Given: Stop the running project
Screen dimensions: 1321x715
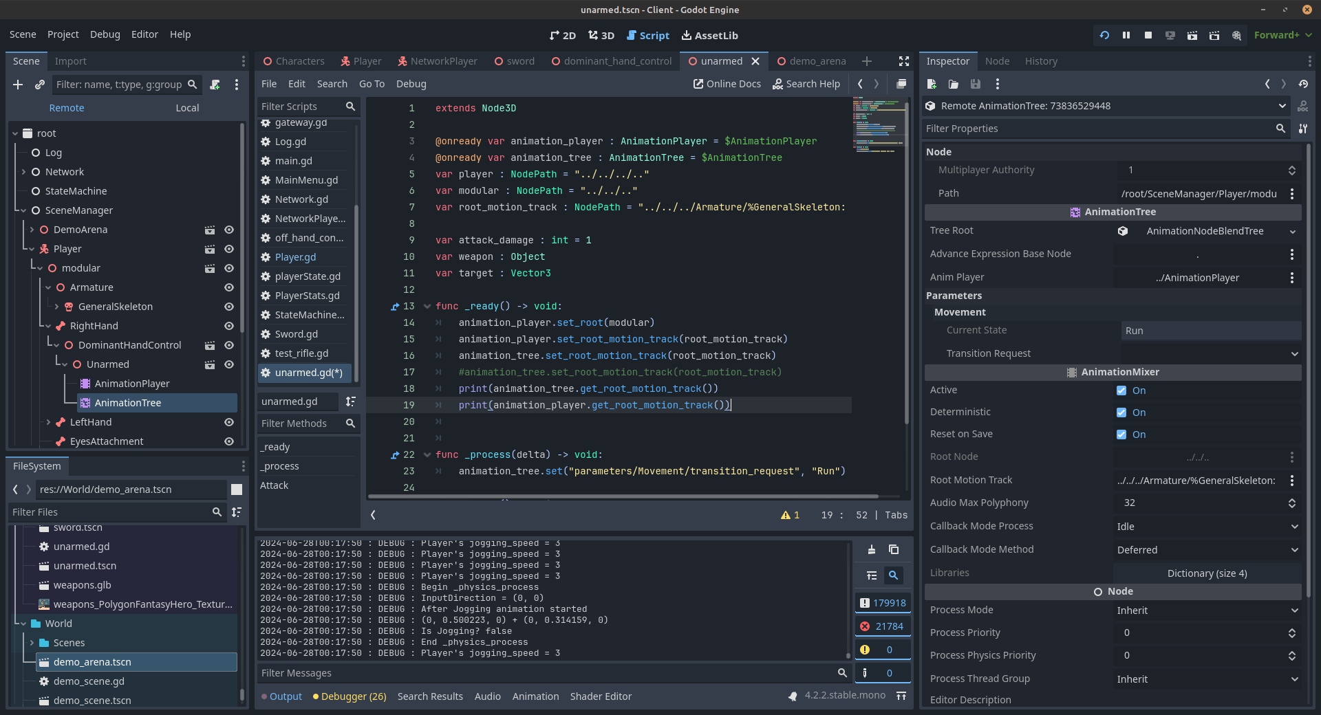Looking at the screenshot, I should click(x=1148, y=35).
